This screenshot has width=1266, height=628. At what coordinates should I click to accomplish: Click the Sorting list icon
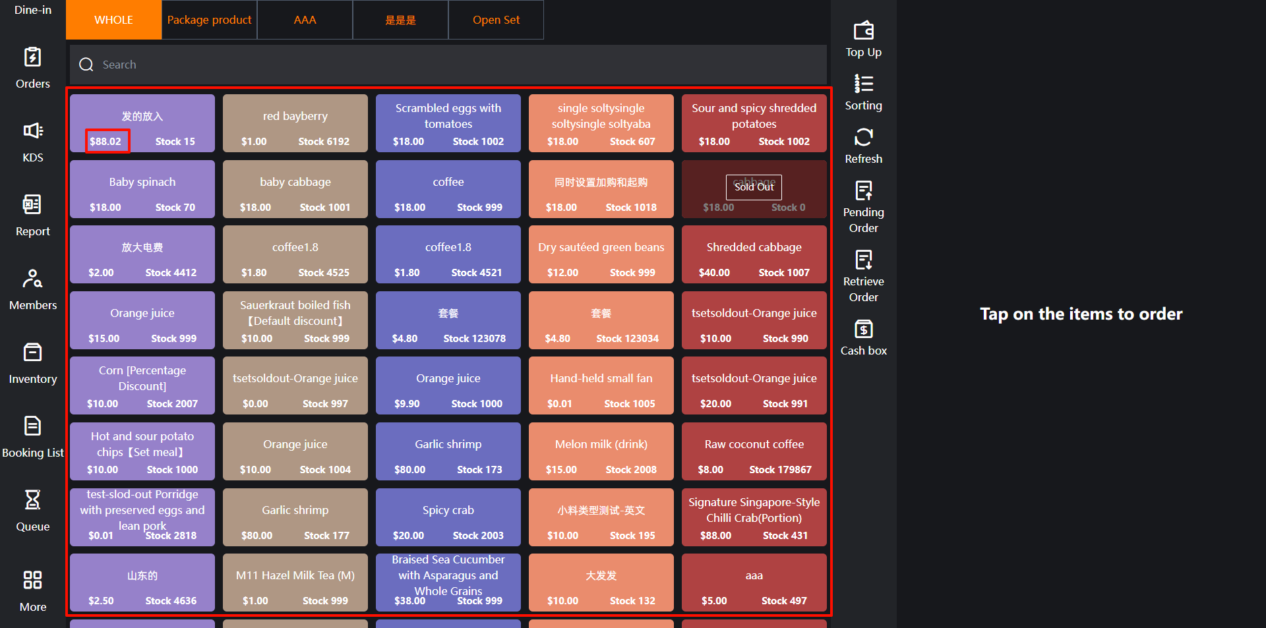(x=863, y=84)
